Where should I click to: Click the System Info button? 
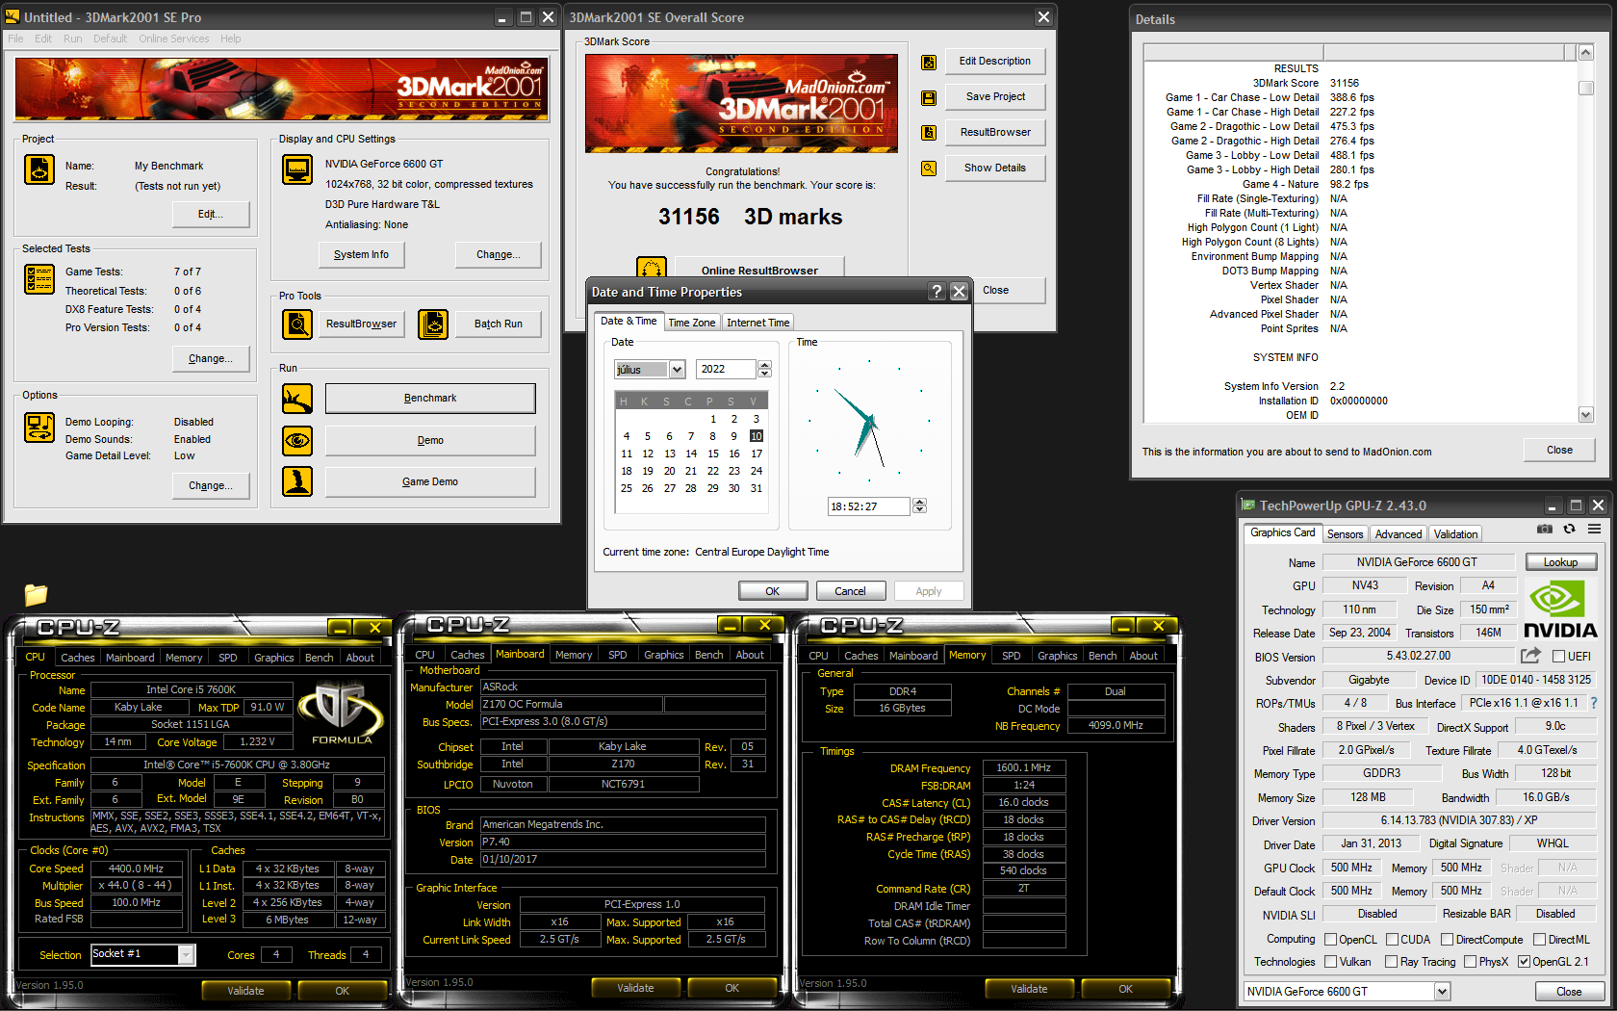(x=361, y=255)
